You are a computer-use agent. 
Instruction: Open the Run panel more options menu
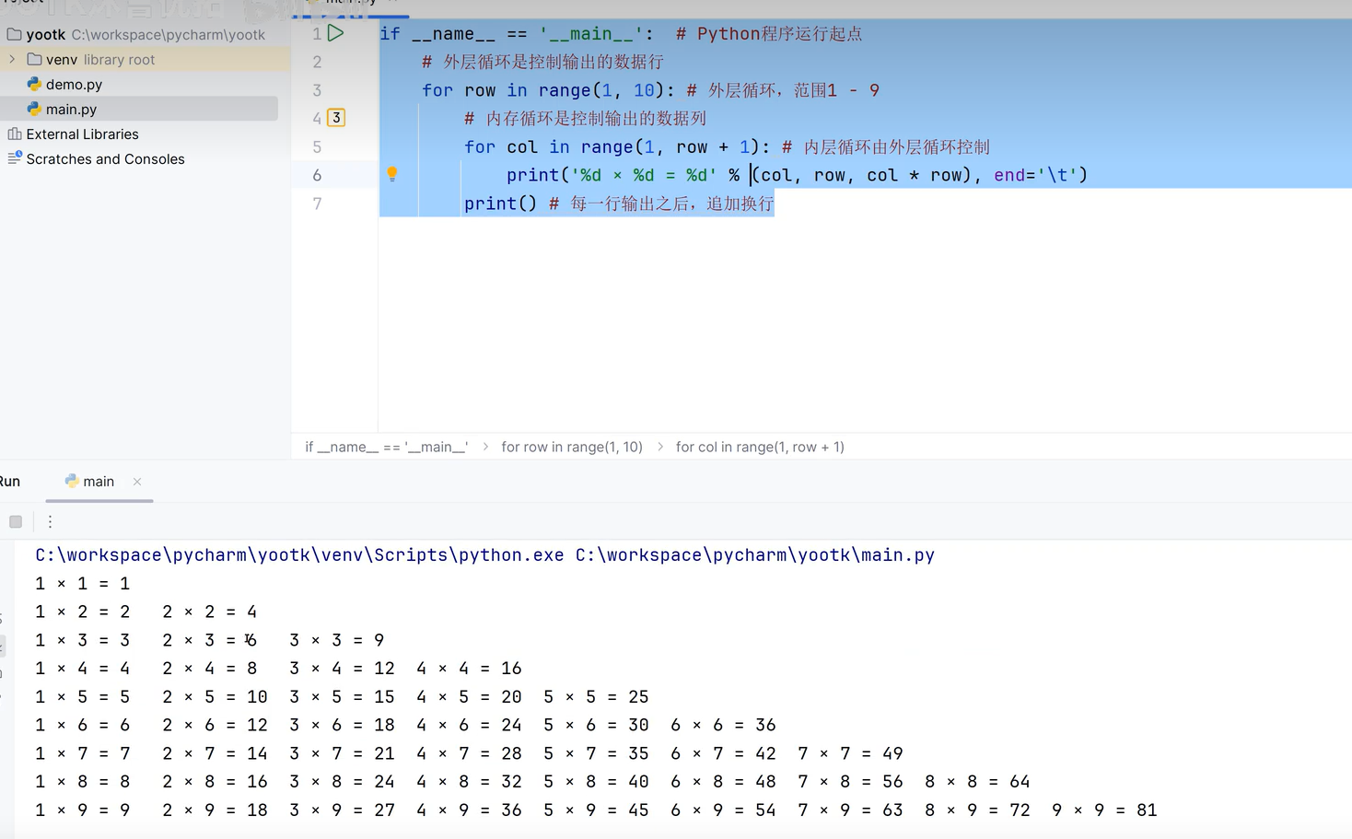(50, 521)
